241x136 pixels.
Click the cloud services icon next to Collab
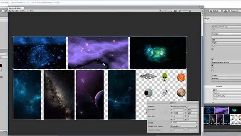(x=226, y=11)
